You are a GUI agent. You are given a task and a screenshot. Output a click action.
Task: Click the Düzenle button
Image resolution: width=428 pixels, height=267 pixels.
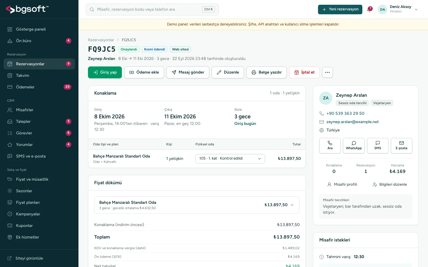pos(228,72)
